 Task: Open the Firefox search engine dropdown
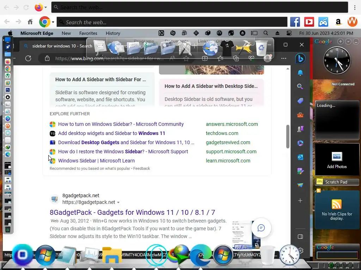[x=45, y=7]
